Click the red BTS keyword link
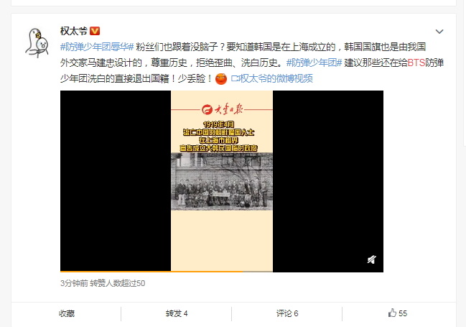The image size is (466, 327). tap(416, 63)
